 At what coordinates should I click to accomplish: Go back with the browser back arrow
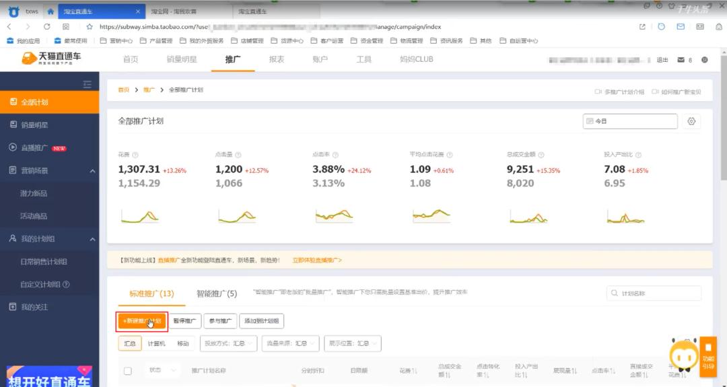click(x=9, y=27)
